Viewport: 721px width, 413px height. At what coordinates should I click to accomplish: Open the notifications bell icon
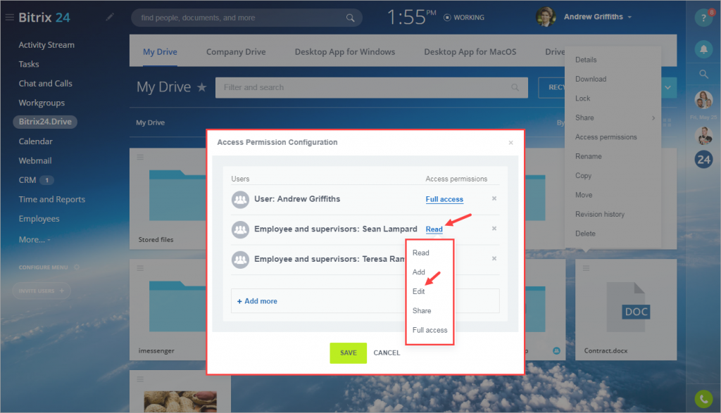[703, 49]
